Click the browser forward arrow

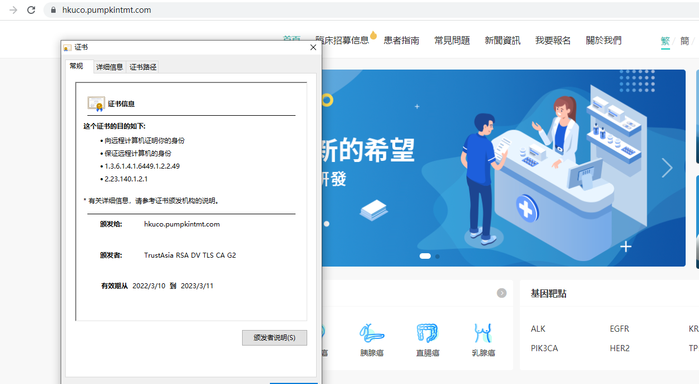click(x=13, y=10)
